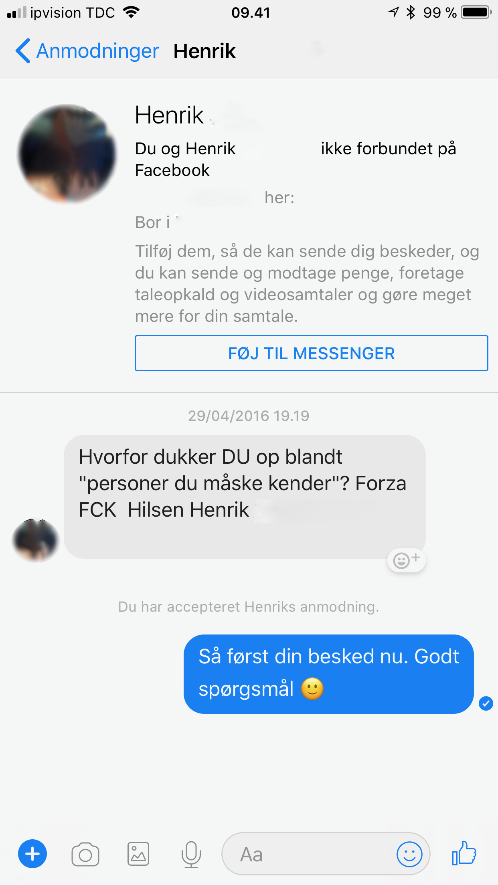Tap the 29/04/2016 19.19 timestamp
498x885 pixels.
[249, 416]
